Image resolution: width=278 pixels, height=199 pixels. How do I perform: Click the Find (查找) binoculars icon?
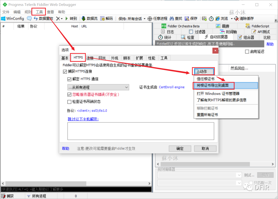[172, 19]
